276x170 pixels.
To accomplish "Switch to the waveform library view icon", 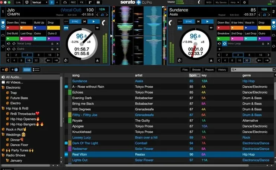I will [27, 70].
